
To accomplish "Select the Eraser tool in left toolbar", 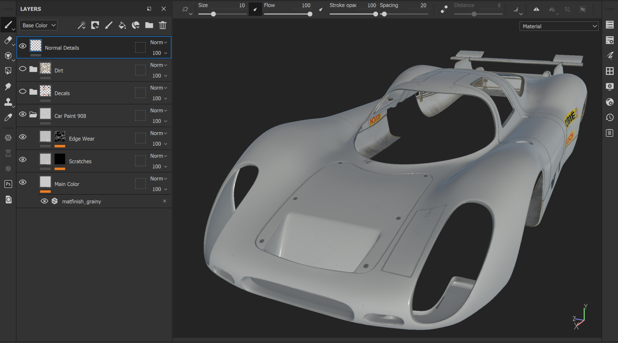I will [x=8, y=40].
